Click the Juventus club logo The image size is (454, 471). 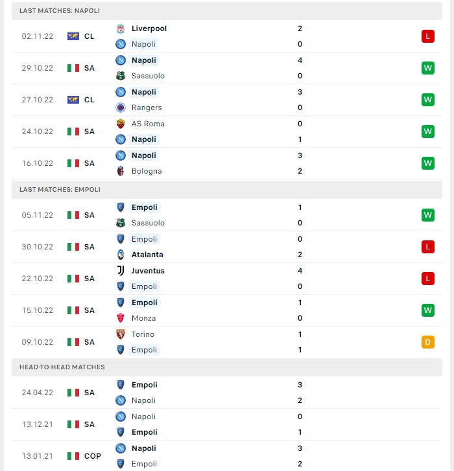coord(121,271)
